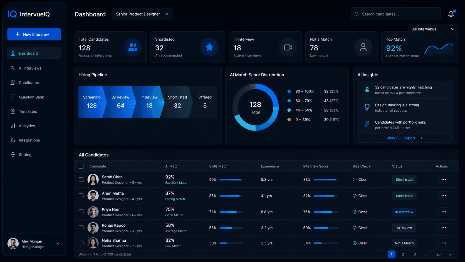Open the Templates section

28,111
